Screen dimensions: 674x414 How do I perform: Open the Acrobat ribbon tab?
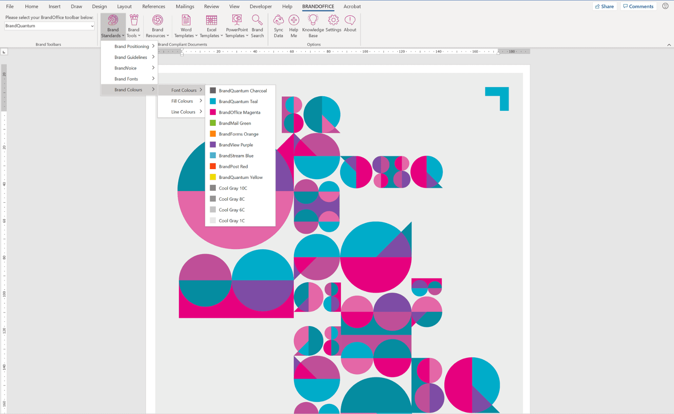[352, 6]
